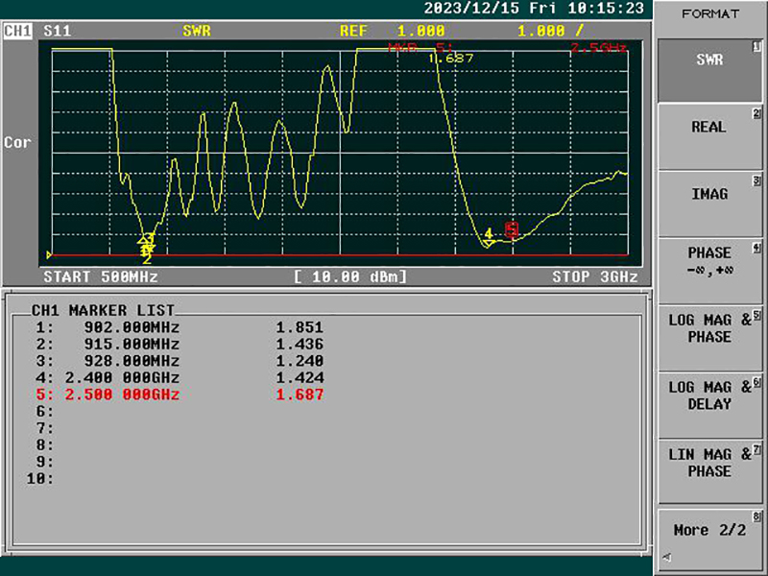
Task: Click the STOP 3GHz label
Action: (595, 276)
